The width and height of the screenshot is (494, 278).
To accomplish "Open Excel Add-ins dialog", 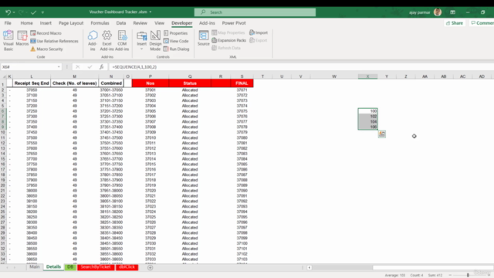I will pyautogui.click(x=107, y=41).
